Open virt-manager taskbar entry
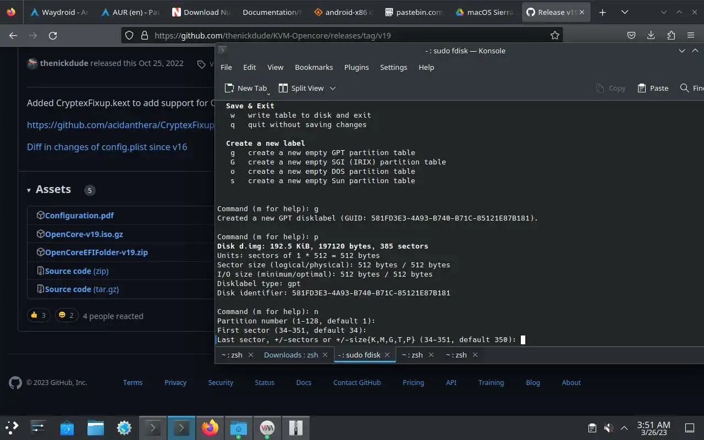The width and height of the screenshot is (704, 440). click(x=267, y=427)
